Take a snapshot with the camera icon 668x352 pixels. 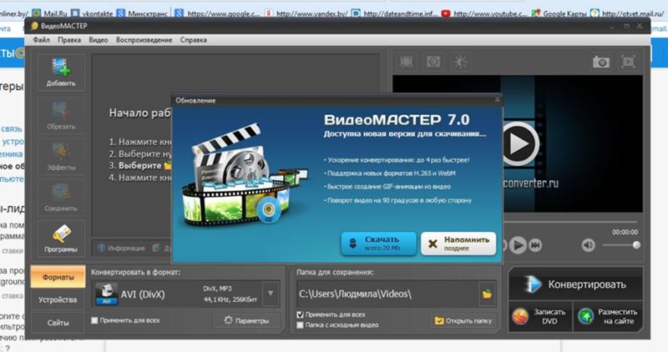coord(601,63)
